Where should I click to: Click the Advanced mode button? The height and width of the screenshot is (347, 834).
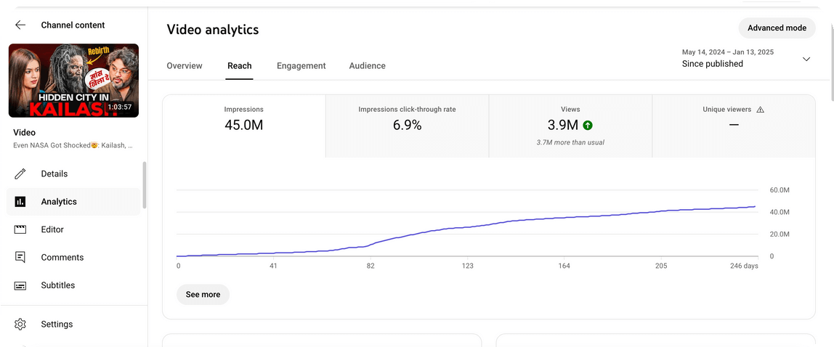[777, 28]
